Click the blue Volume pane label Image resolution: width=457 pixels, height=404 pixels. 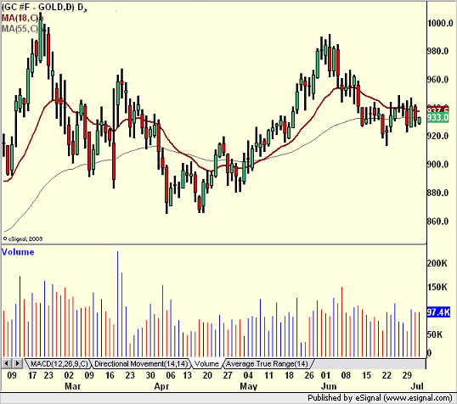(18, 252)
